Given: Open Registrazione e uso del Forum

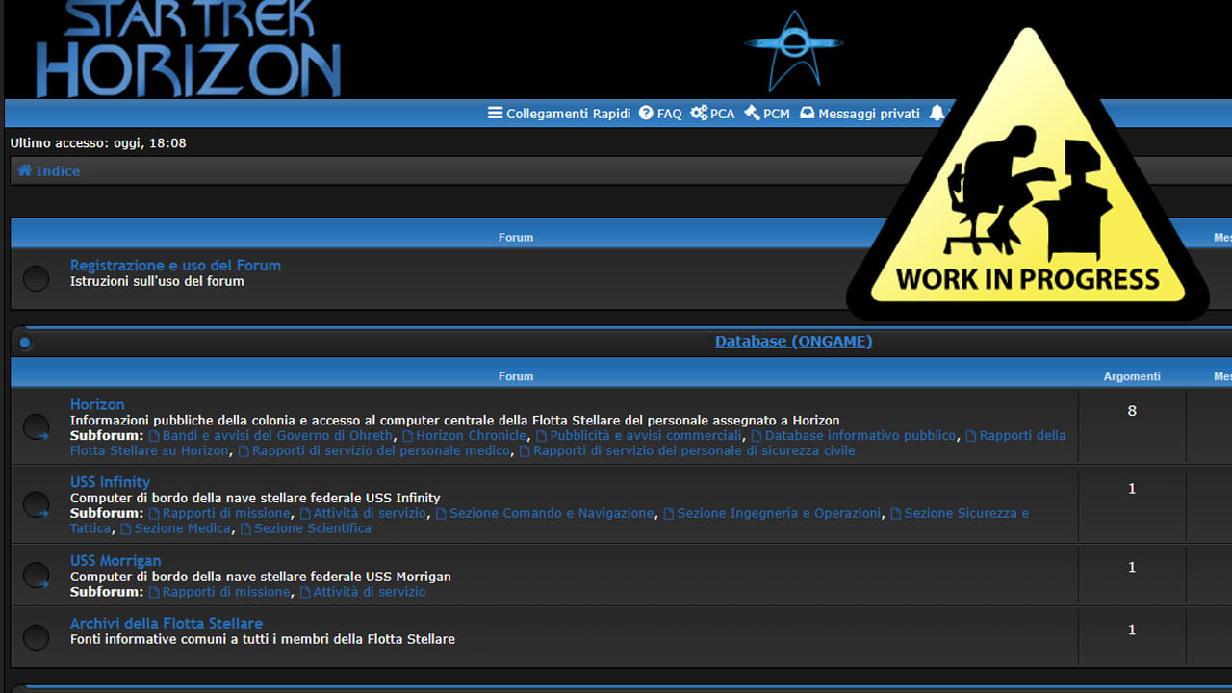Looking at the screenshot, I should click(x=175, y=266).
